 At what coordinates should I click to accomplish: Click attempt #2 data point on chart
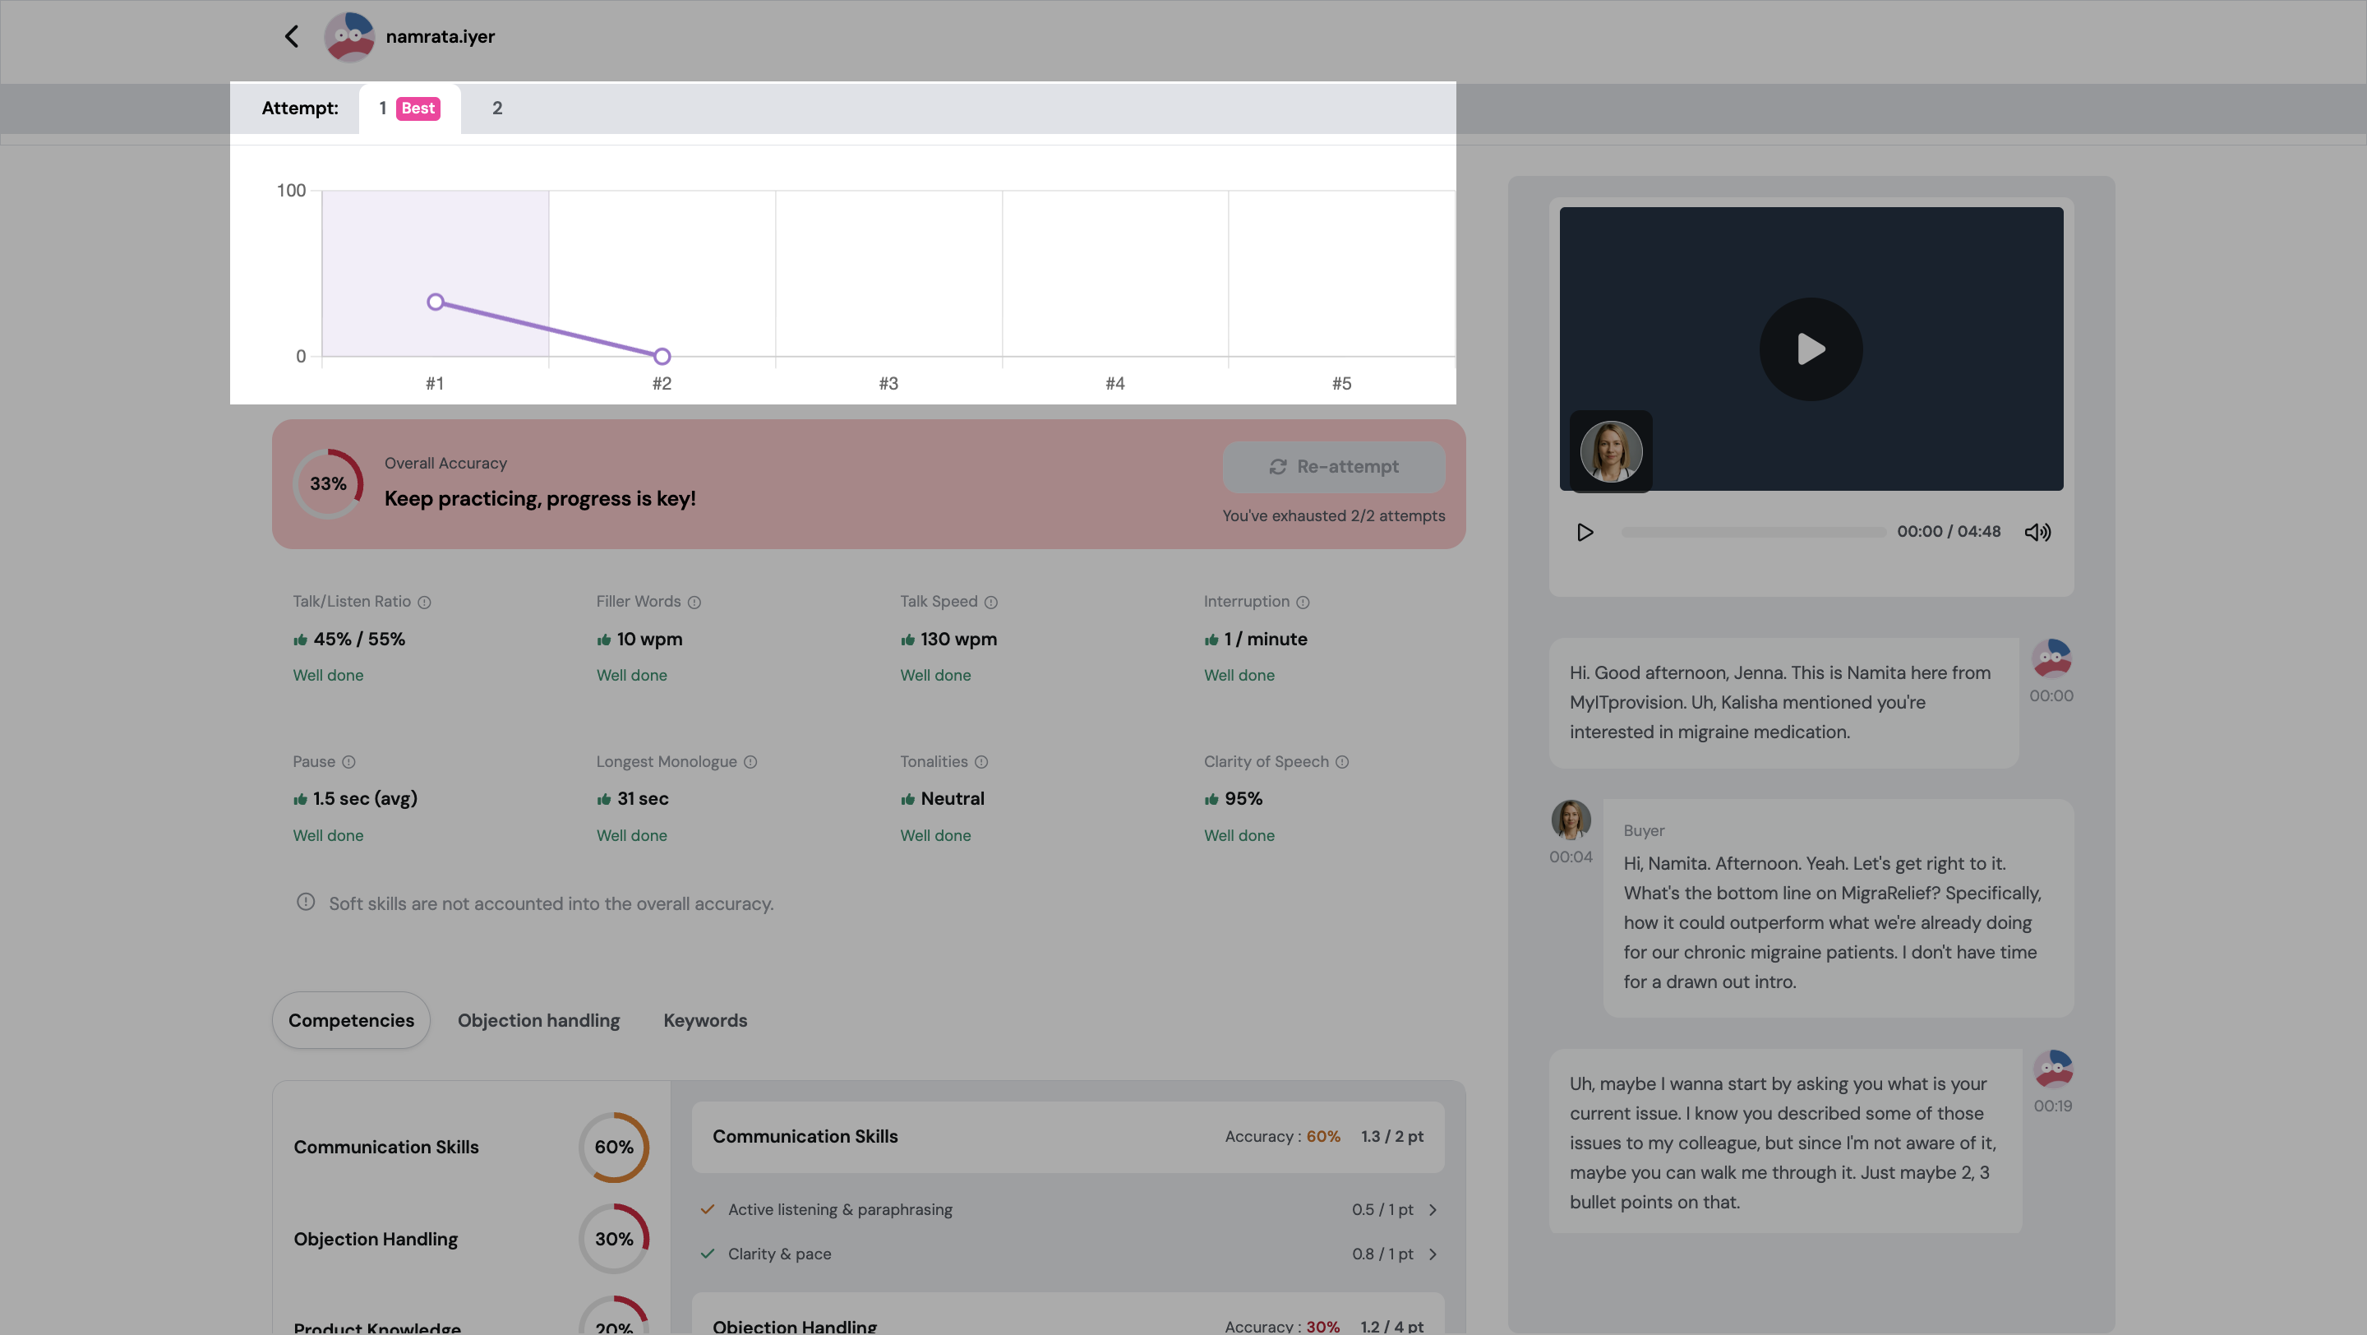tap(662, 357)
